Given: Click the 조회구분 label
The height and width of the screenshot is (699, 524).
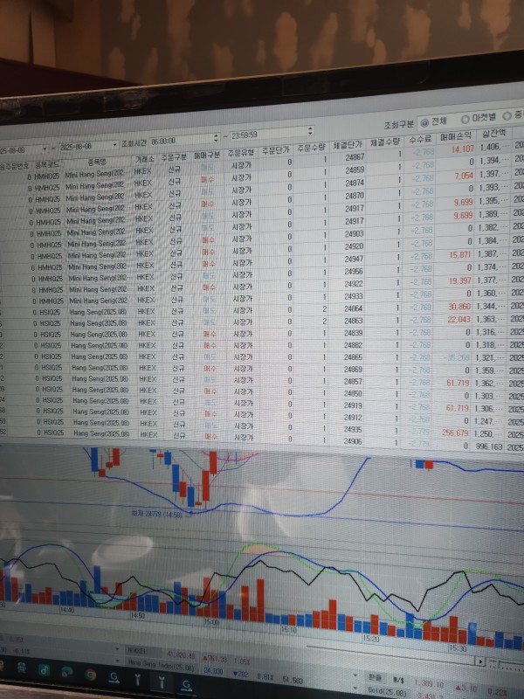Looking at the screenshot, I should (x=399, y=124).
